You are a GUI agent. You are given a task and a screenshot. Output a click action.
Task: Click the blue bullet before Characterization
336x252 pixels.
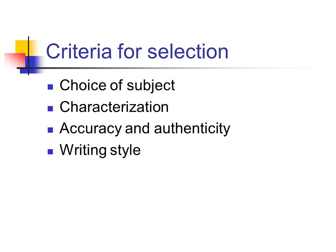point(50,108)
